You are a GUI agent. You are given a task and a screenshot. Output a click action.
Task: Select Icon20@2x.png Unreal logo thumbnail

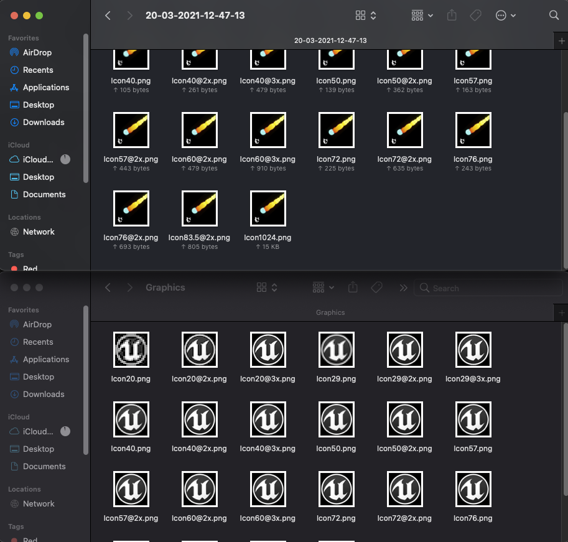click(200, 350)
